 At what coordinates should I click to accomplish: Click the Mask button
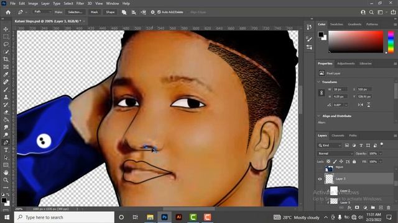pos(95,12)
